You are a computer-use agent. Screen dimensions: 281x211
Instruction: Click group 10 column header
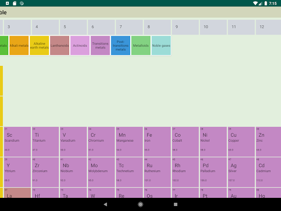click(x=213, y=27)
